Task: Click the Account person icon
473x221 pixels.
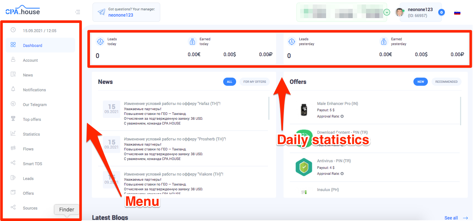Action: coord(13,60)
